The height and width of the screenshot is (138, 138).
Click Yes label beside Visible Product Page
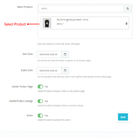[x=46, y=86]
